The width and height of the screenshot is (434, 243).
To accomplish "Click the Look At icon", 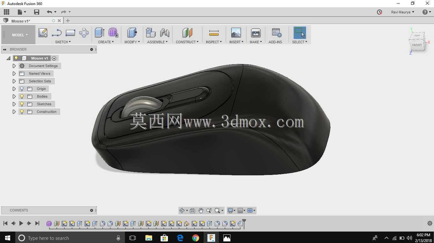I will point(192,211).
